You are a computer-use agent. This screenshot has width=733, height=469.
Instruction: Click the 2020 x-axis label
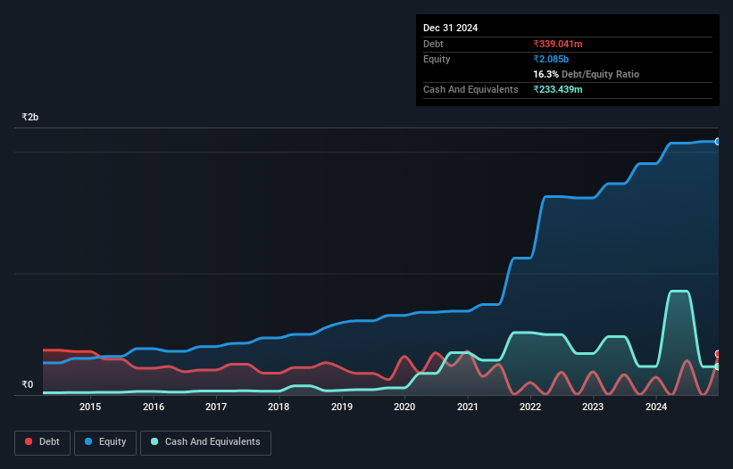[404, 407]
